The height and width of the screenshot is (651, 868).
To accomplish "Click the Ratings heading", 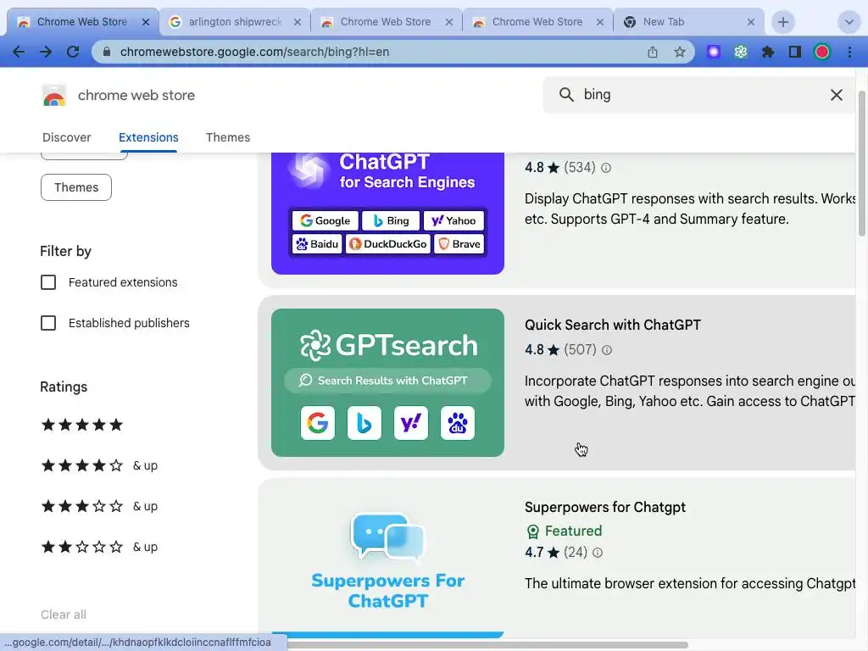I will click(x=64, y=387).
